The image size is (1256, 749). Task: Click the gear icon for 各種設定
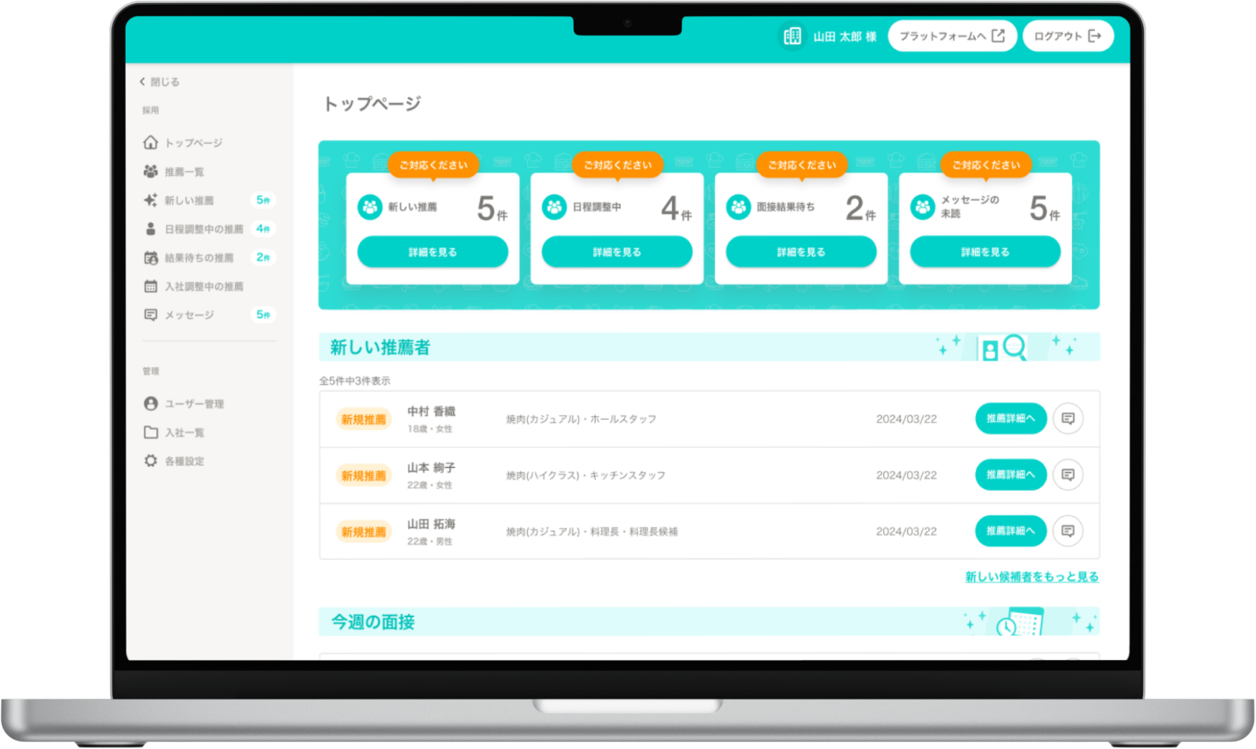point(150,461)
